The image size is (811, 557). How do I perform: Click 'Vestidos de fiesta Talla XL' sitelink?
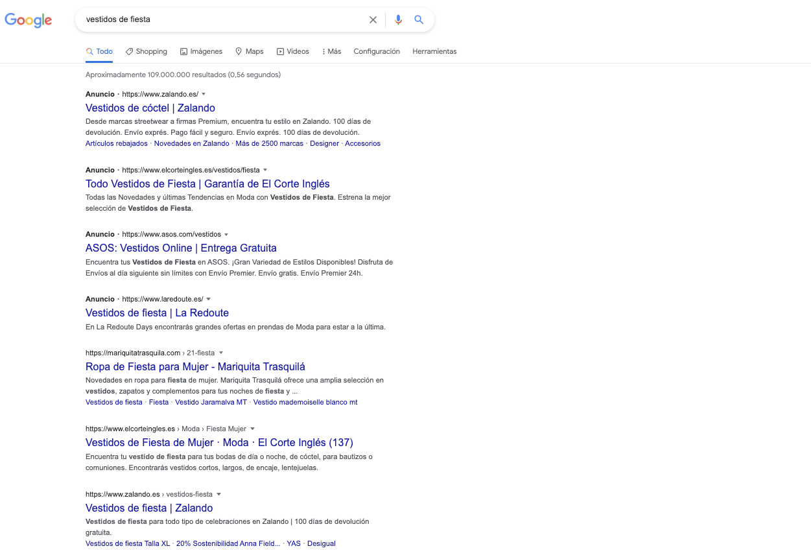(128, 543)
